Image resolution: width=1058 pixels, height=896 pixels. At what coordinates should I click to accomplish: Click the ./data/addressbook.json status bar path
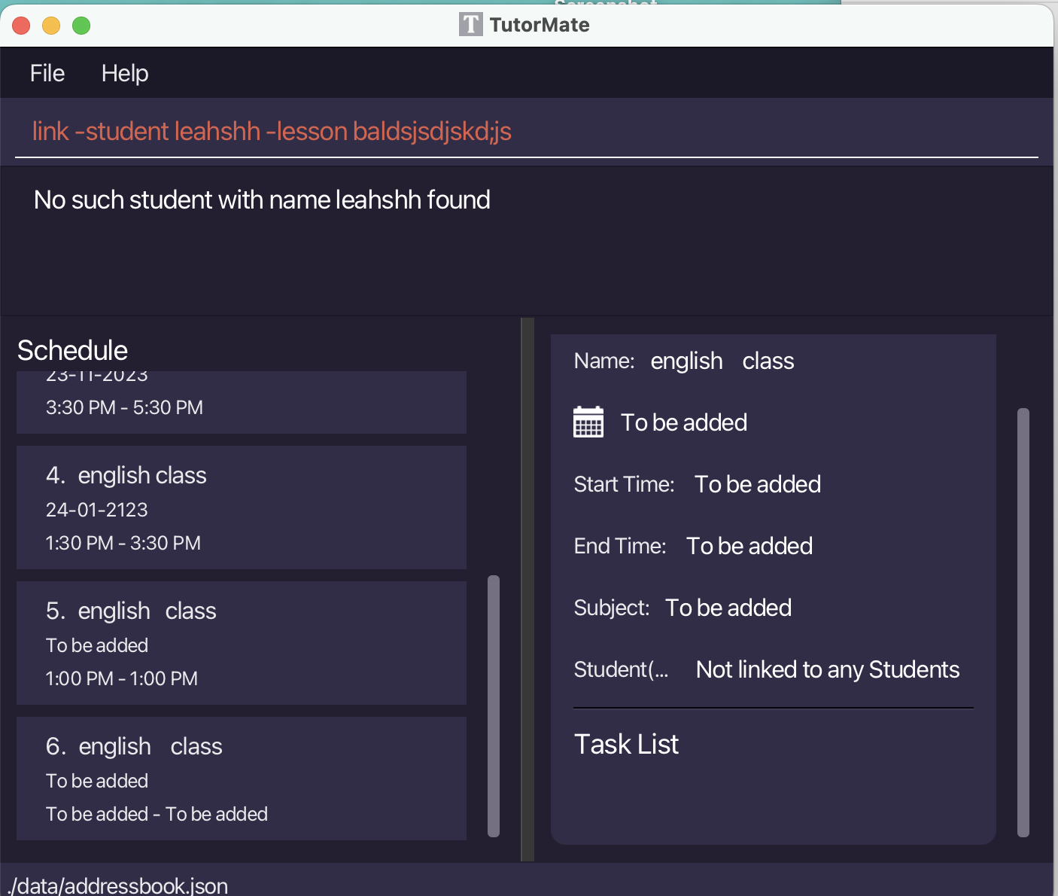point(117,885)
